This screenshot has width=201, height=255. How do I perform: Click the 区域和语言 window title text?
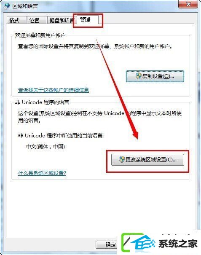tap(25, 6)
